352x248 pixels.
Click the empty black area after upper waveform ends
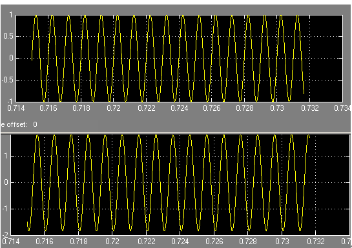pos(326,58)
